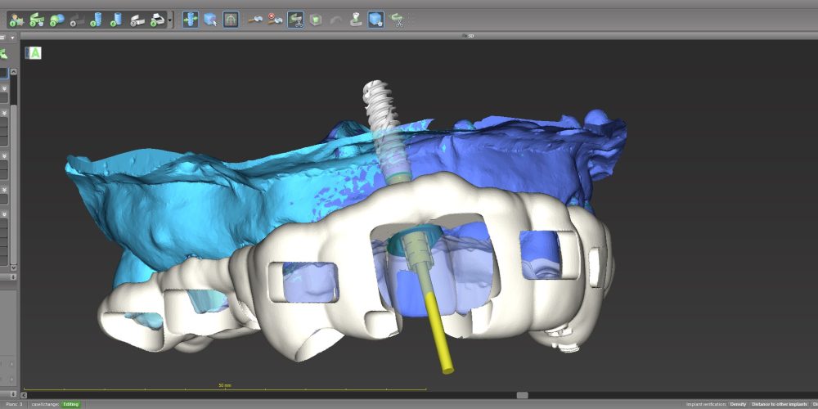Open the step 7 surgical guide icon
Screen dimensions: 818x409
(x=138, y=19)
